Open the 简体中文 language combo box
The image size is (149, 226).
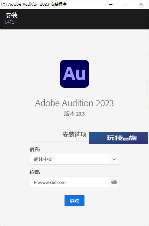[x=74, y=159]
